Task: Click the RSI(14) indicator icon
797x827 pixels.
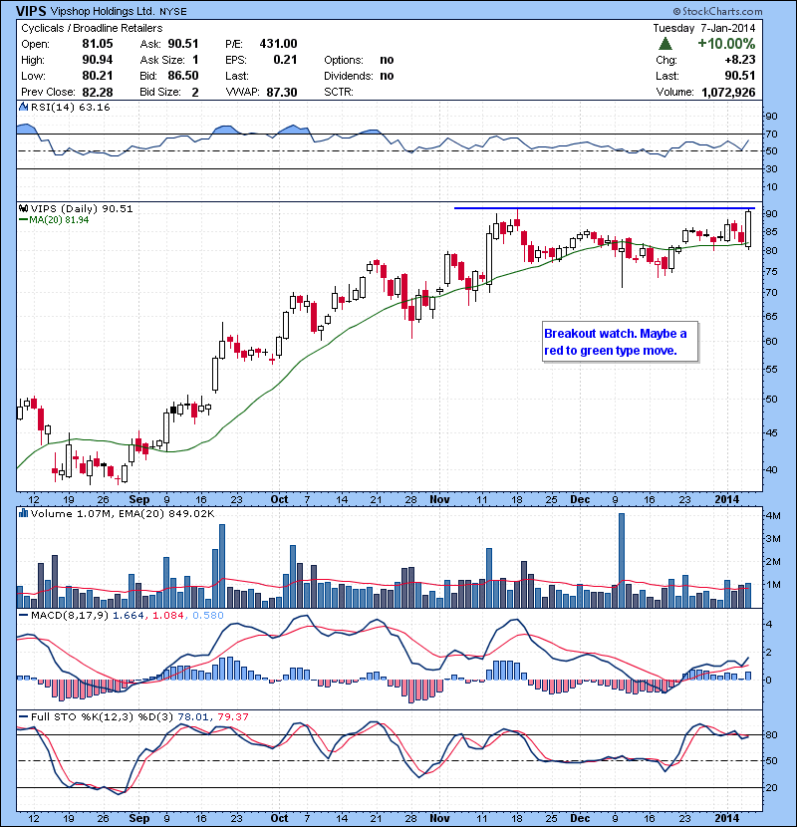Action: click(x=23, y=107)
